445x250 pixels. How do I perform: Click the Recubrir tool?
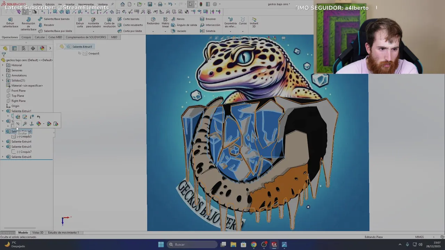46,25
